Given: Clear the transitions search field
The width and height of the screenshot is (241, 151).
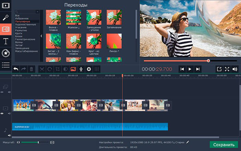Looking at the screenshot, I should (x=37, y=12).
